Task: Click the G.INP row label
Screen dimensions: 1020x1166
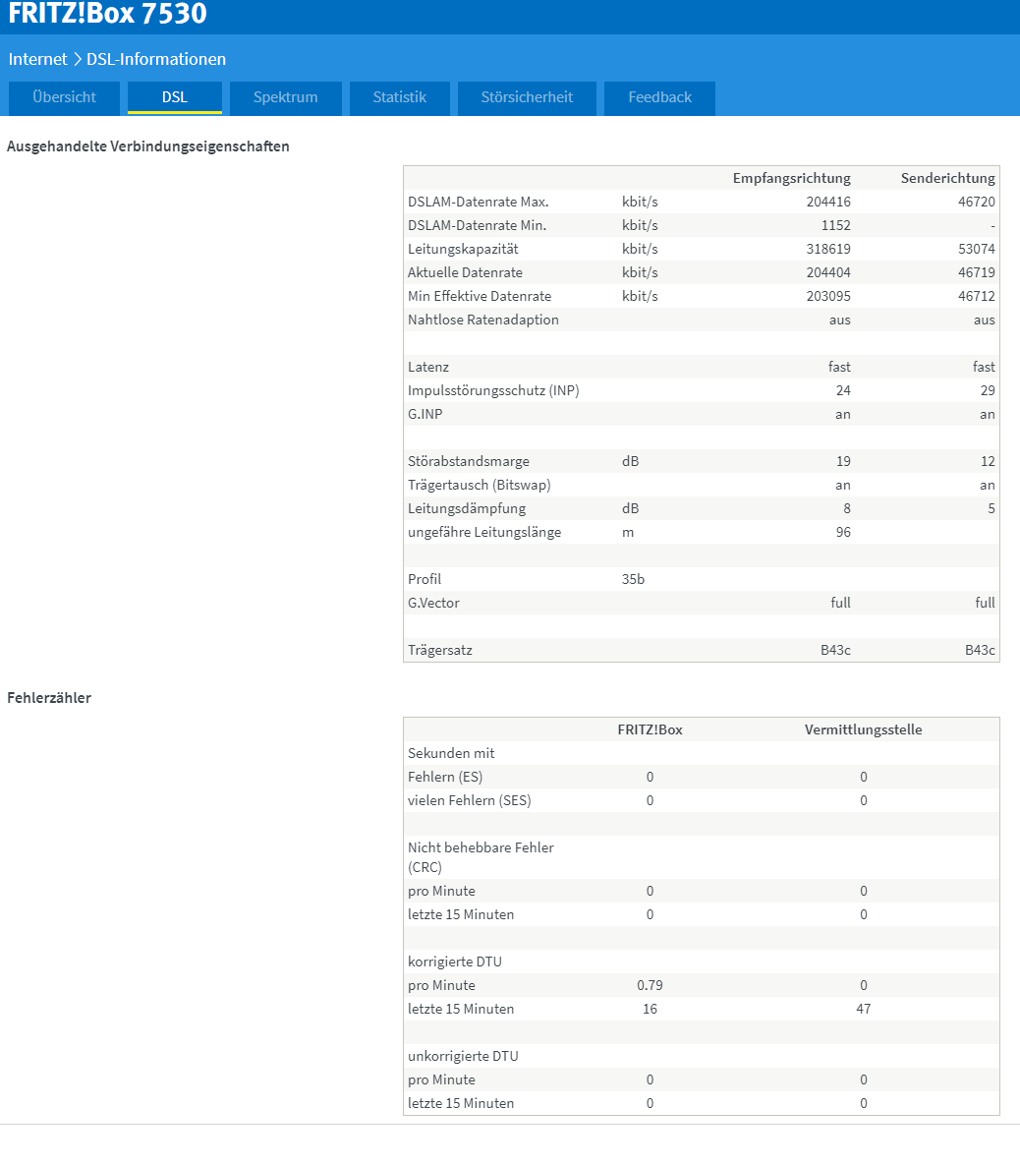Action: click(425, 414)
